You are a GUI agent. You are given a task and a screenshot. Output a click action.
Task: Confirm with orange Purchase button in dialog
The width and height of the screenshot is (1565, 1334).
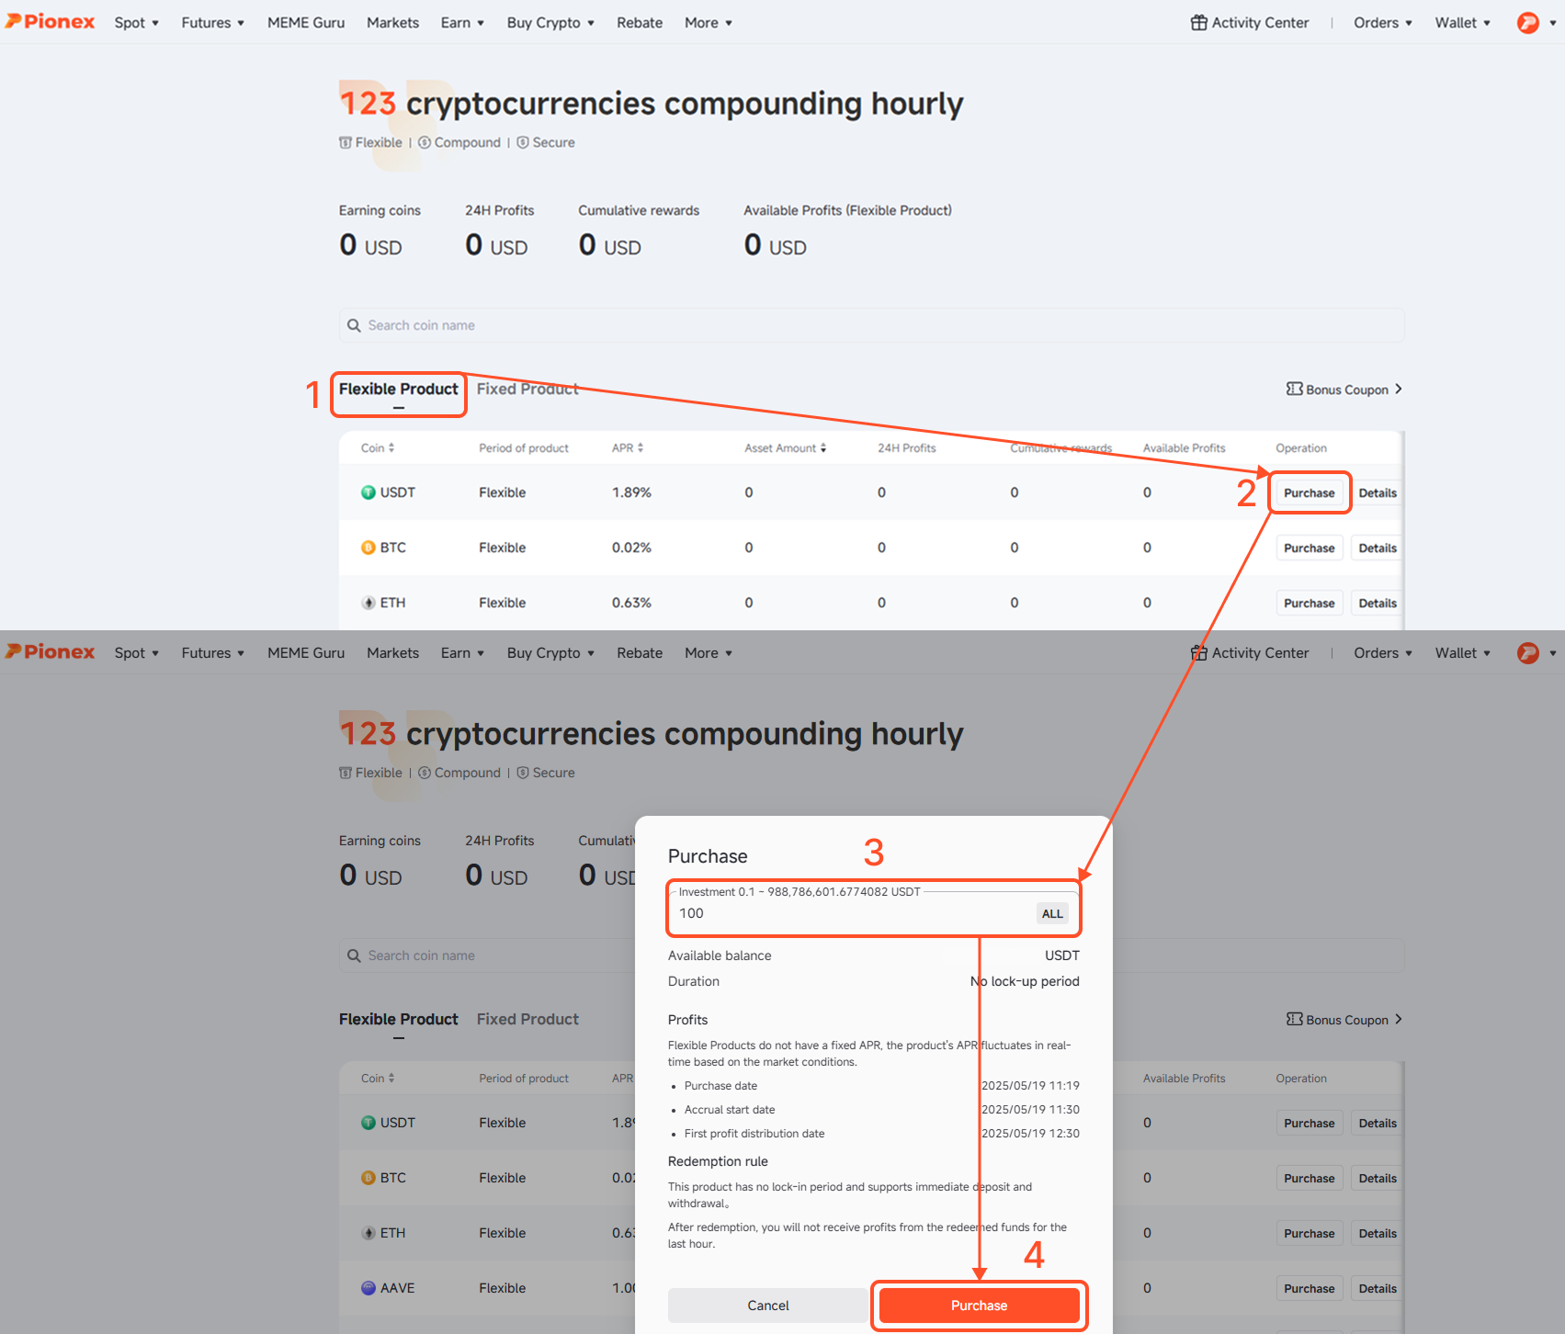click(979, 1306)
